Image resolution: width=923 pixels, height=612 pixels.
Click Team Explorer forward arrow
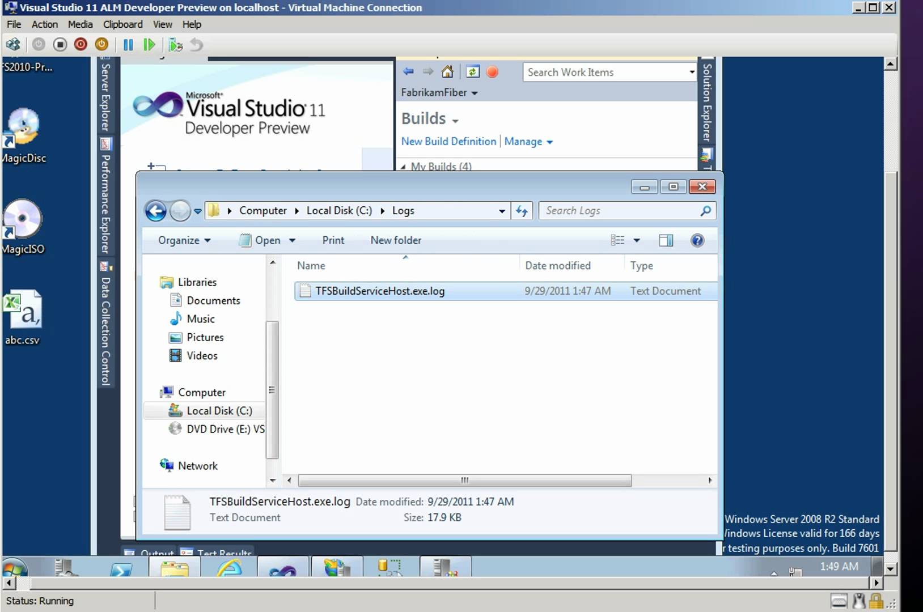click(x=428, y=72)
